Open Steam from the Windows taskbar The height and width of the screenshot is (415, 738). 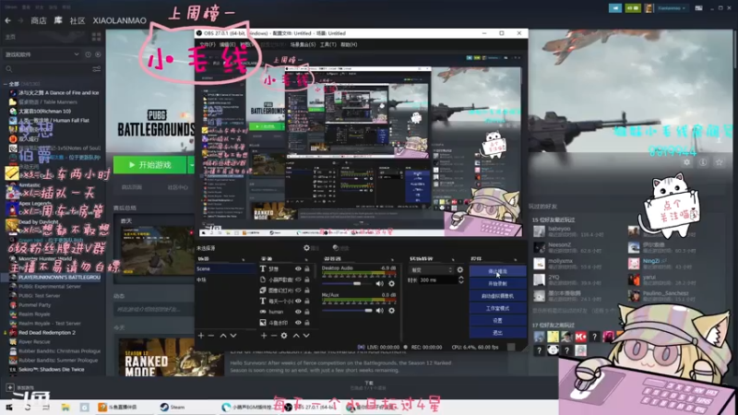coord(173,407)
